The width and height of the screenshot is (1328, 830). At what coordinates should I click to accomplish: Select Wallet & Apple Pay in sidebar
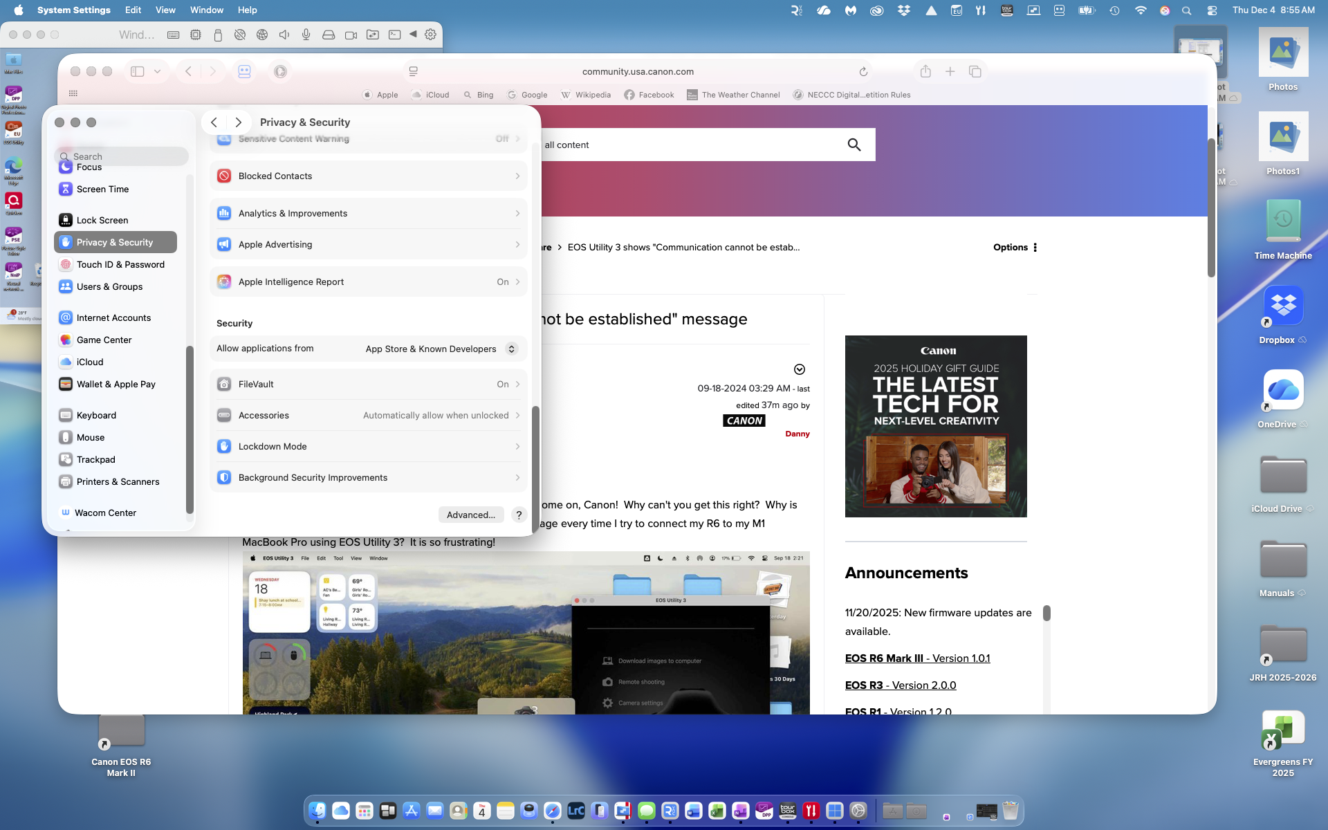tap(116, 384)
